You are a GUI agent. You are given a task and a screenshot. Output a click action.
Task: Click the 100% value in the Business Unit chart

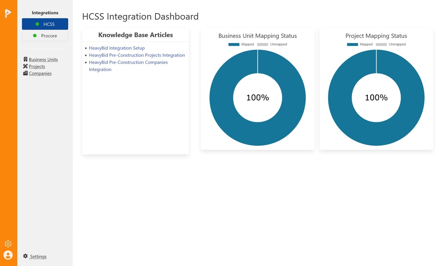pos(258,98)
